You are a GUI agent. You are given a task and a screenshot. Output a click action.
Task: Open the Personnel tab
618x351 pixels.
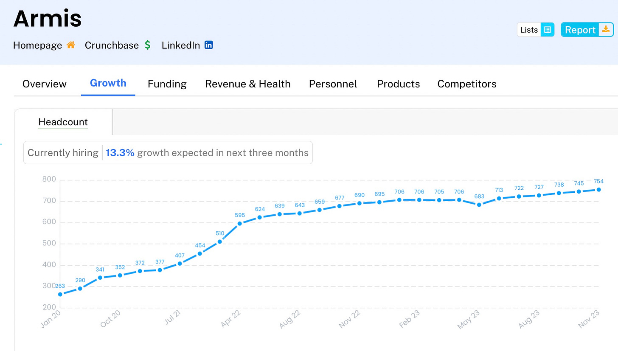[333, 84]
